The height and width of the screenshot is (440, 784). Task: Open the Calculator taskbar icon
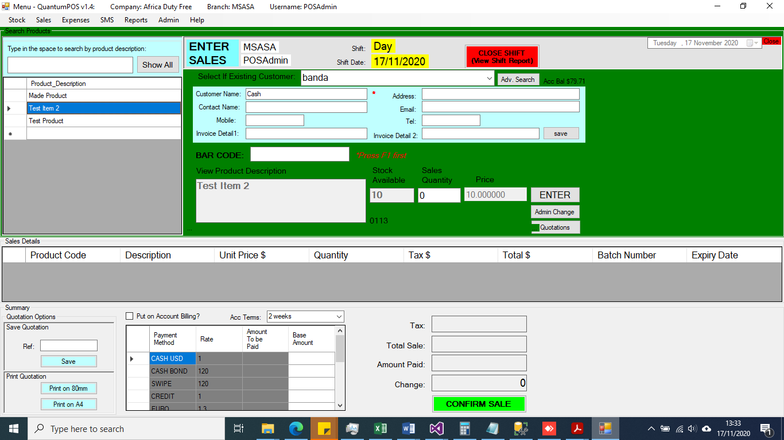464,429
